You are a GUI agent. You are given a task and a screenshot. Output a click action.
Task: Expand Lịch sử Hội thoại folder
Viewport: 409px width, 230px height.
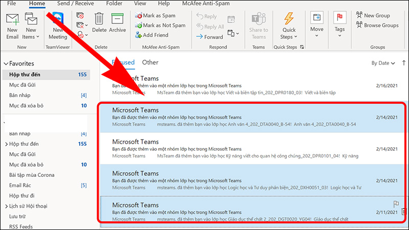point(6,206)
